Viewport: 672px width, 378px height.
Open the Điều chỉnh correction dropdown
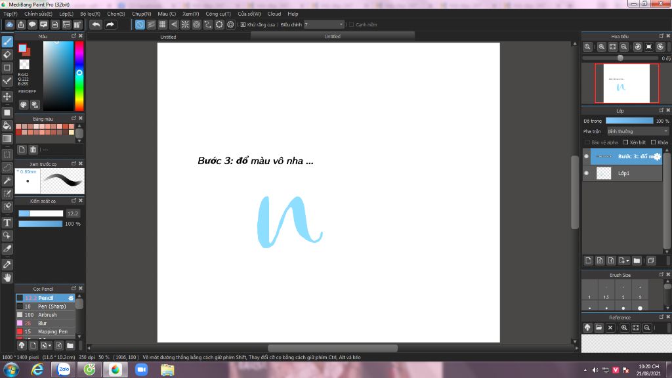pyautogui.click(x=324, y=24)
